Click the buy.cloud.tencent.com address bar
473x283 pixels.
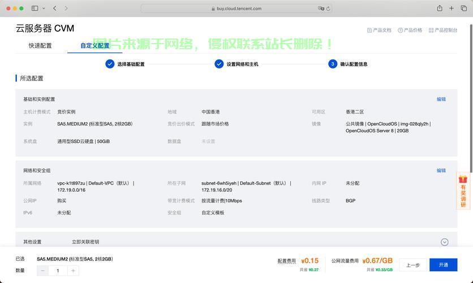(237, 8)
